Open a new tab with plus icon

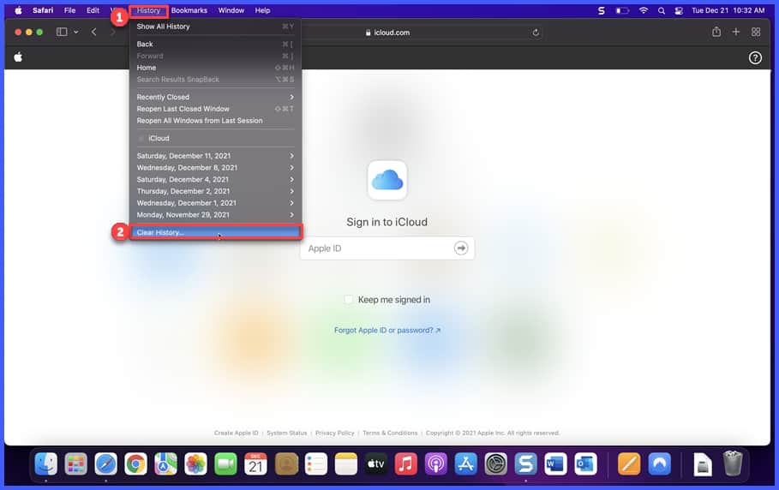click(x=736, y=32)
